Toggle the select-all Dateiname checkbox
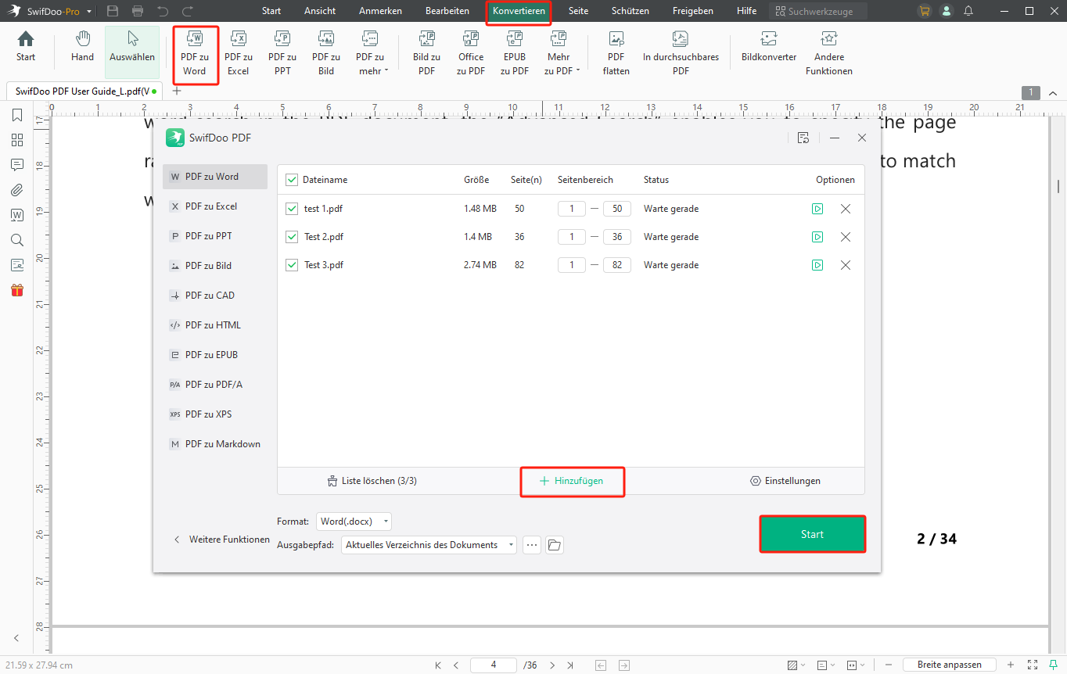Screen dimensions: 1067x674 coord(292,180)
